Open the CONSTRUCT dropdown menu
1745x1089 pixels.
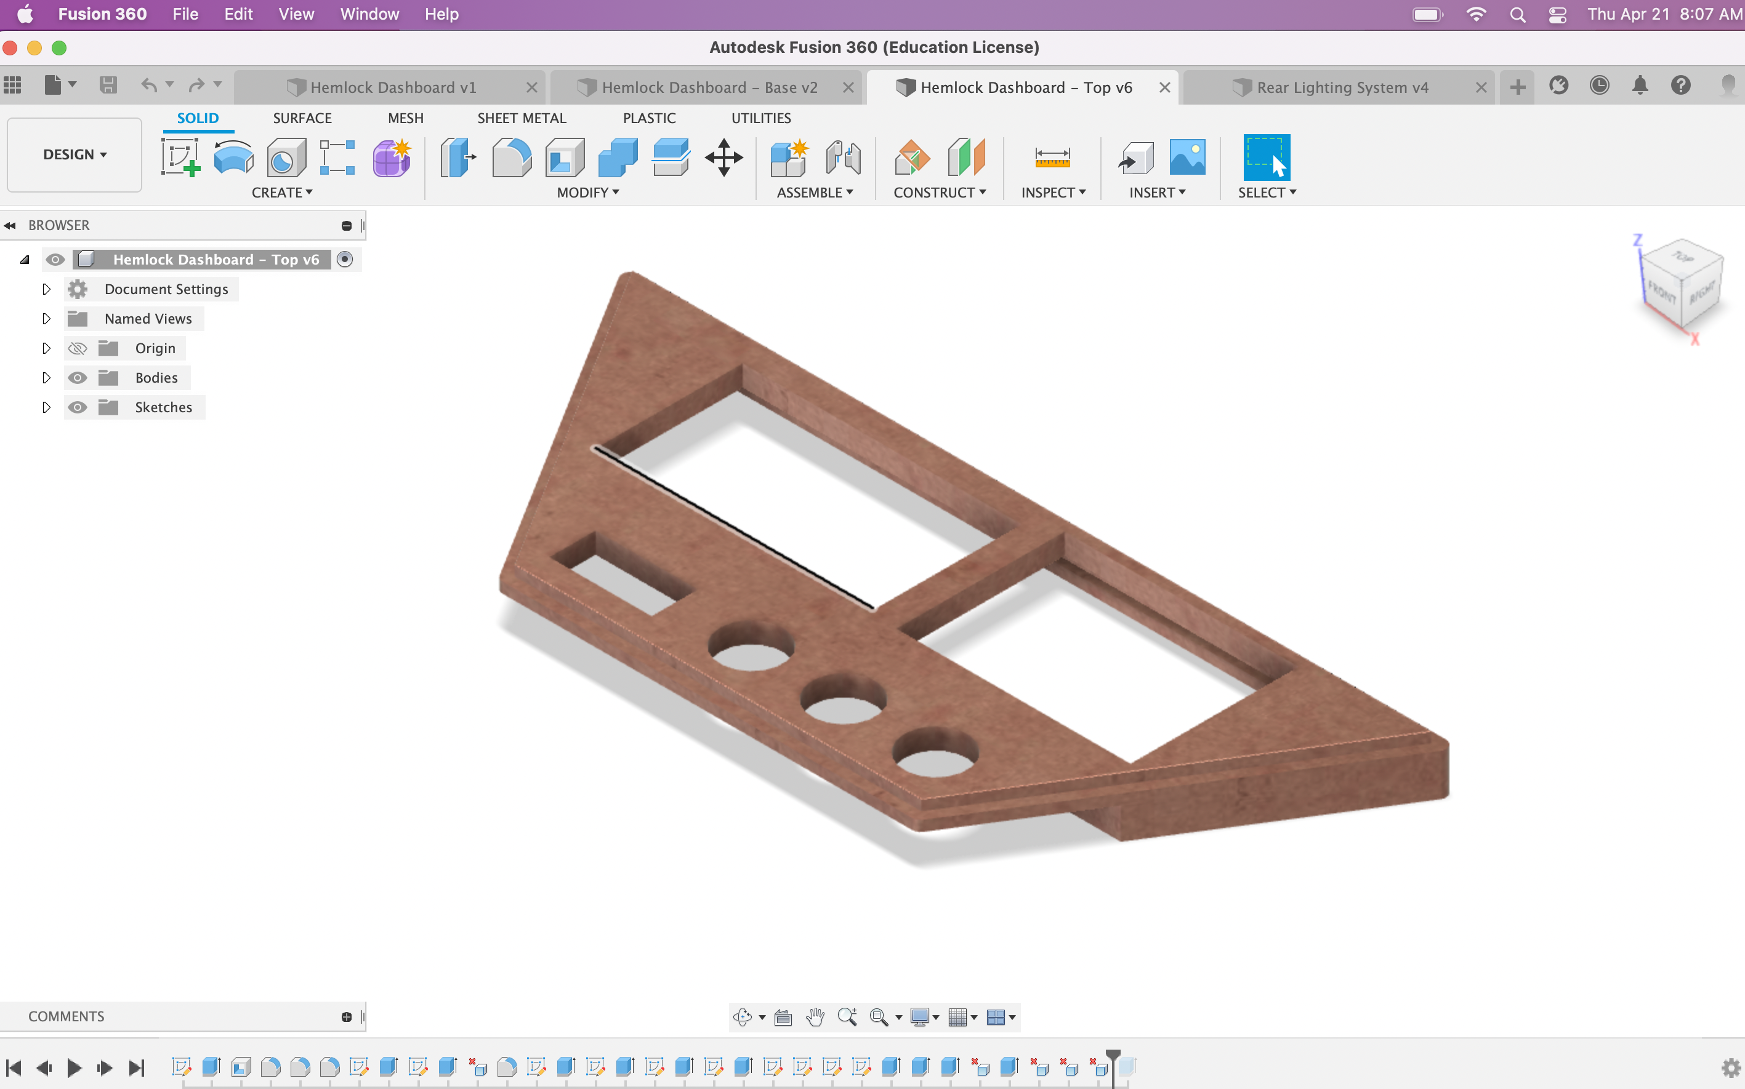pyautogui.click(x=939, y=193)
